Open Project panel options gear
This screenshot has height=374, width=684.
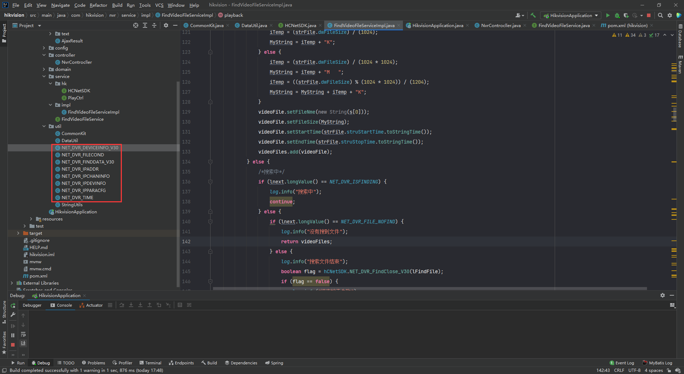(166, 25)
